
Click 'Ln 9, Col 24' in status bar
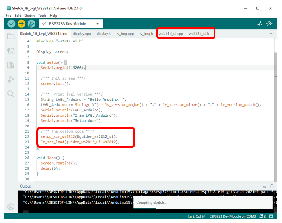pos(196,216)
